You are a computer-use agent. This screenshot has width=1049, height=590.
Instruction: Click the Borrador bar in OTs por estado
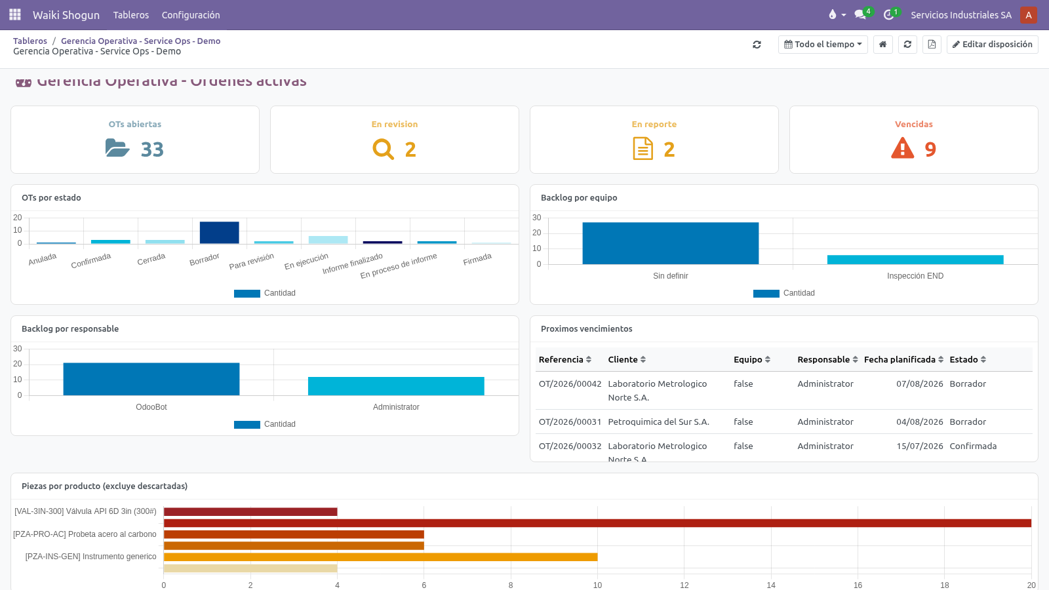[220, 233]
